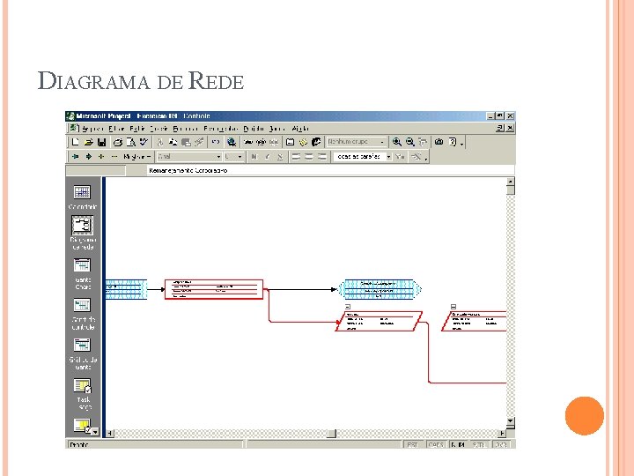Switch to Gantt Chart view

pyautogui.click(x=82, y=273)
